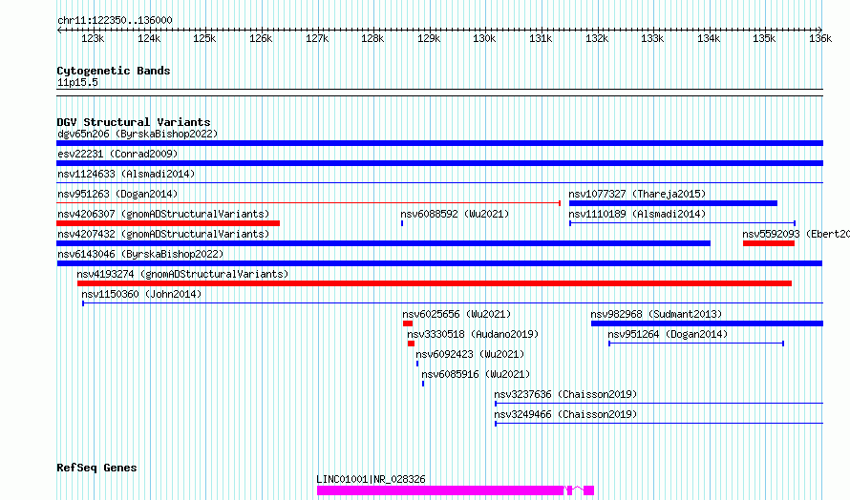Click the nsv3249466 (Chaisson2019) label
The width and height of the screenshot is (850, 500).
point(566,414)
